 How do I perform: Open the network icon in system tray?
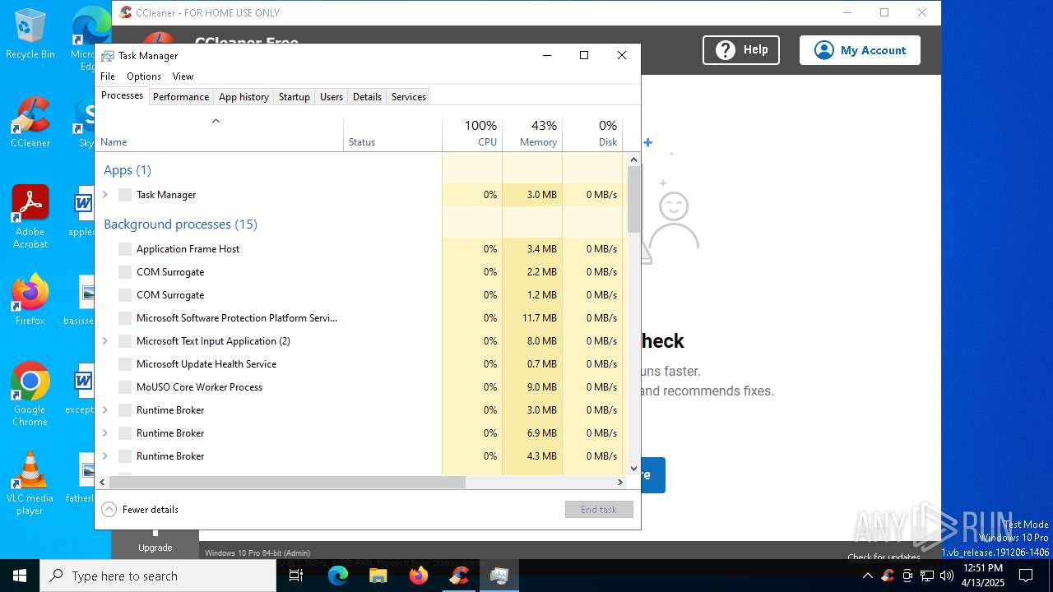tap(926, 576)
